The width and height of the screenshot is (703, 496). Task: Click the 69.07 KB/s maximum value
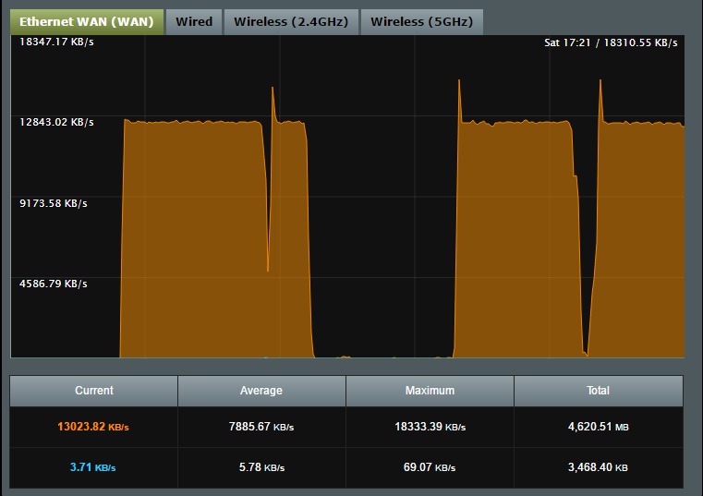tap(430, 468)
